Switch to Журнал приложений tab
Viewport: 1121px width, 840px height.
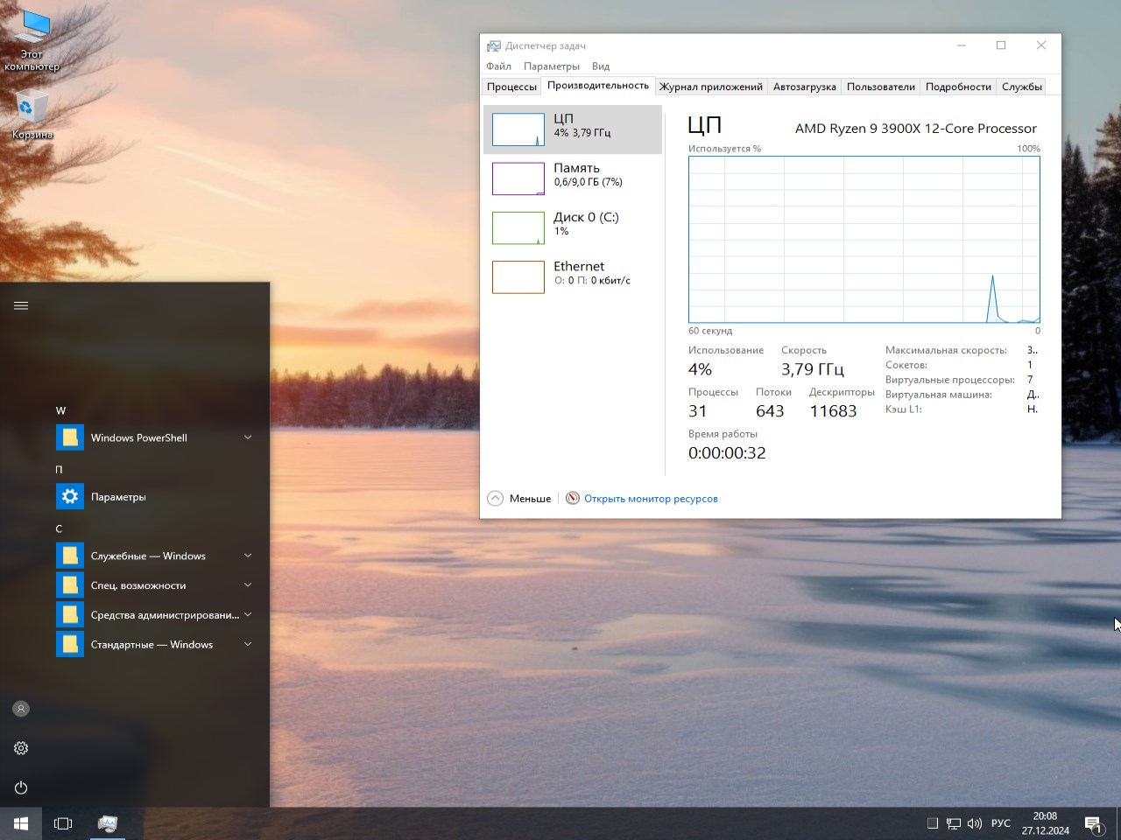tap(711, 87)
